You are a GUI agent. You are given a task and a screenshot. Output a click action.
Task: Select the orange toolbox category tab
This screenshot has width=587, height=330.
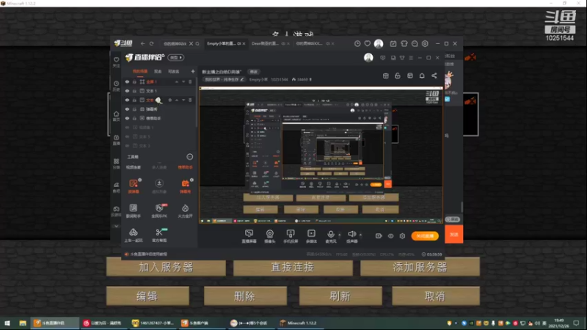point(186,167)
